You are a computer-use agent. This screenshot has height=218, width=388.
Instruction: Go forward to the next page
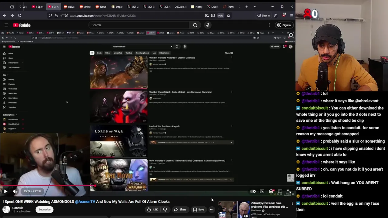[12, 15]
